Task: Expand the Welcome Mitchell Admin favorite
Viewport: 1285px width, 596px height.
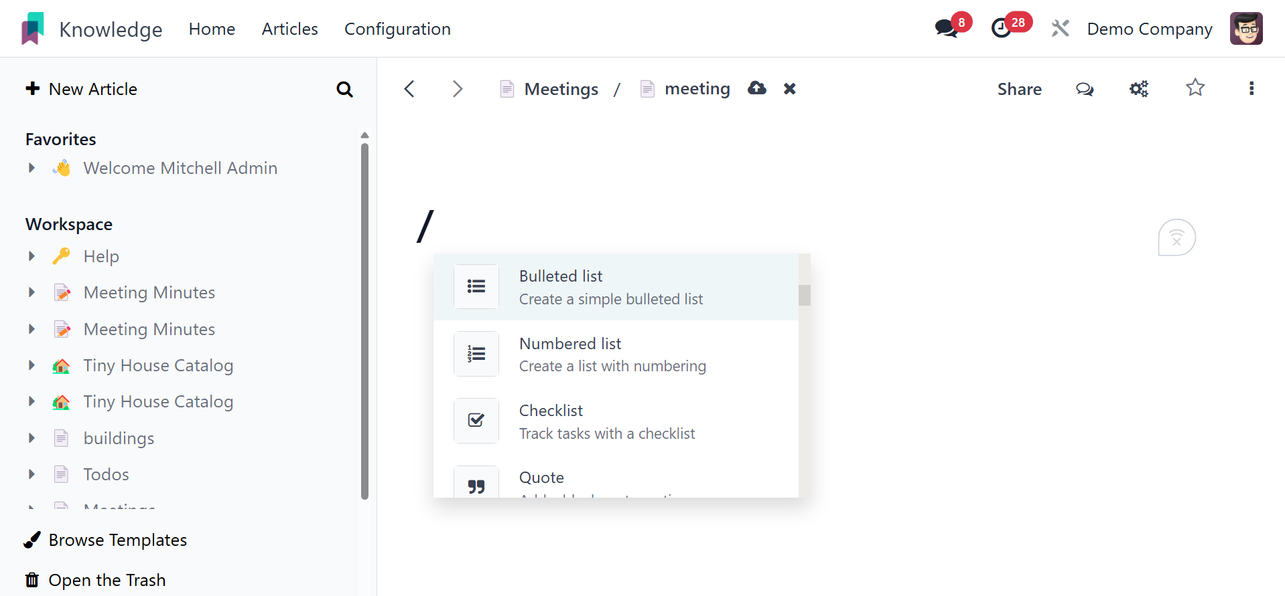Action: point(31,168)
